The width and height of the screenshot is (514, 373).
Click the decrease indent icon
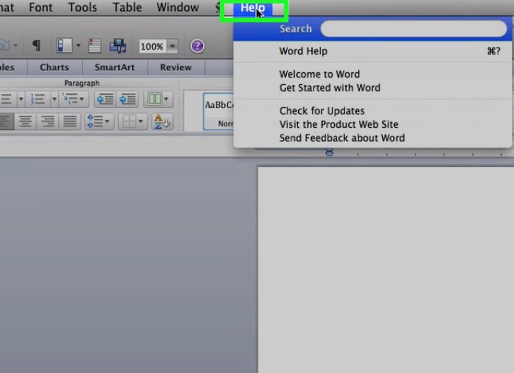click(105, 99)
